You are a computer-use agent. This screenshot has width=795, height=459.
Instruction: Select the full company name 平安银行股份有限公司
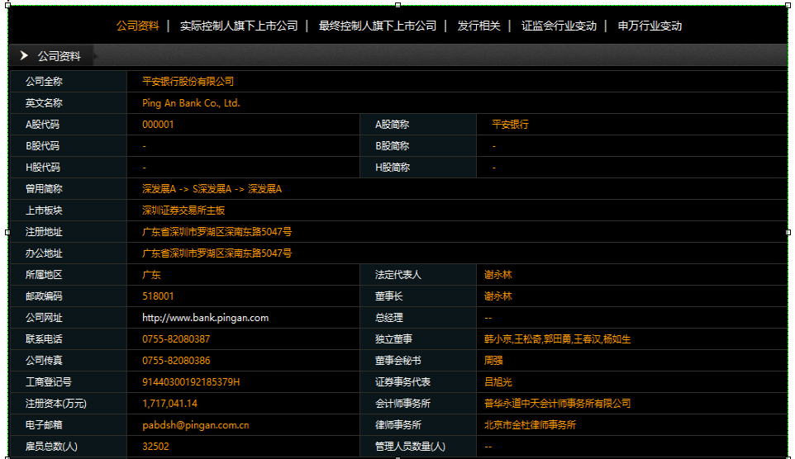(188, 82)
